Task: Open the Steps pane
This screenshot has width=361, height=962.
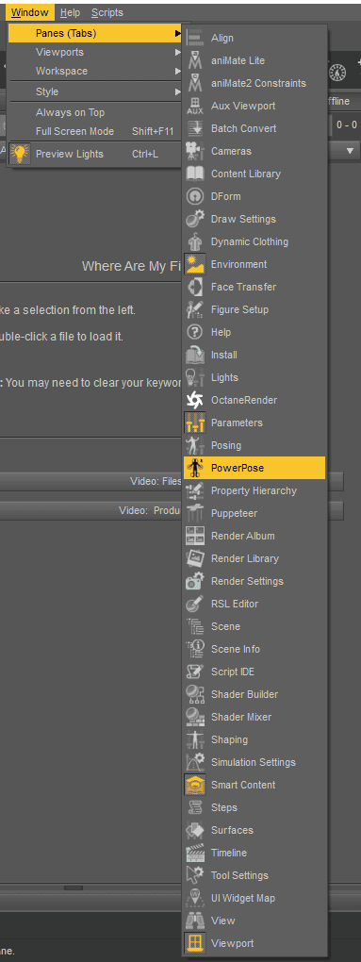Action: (254, 807)
